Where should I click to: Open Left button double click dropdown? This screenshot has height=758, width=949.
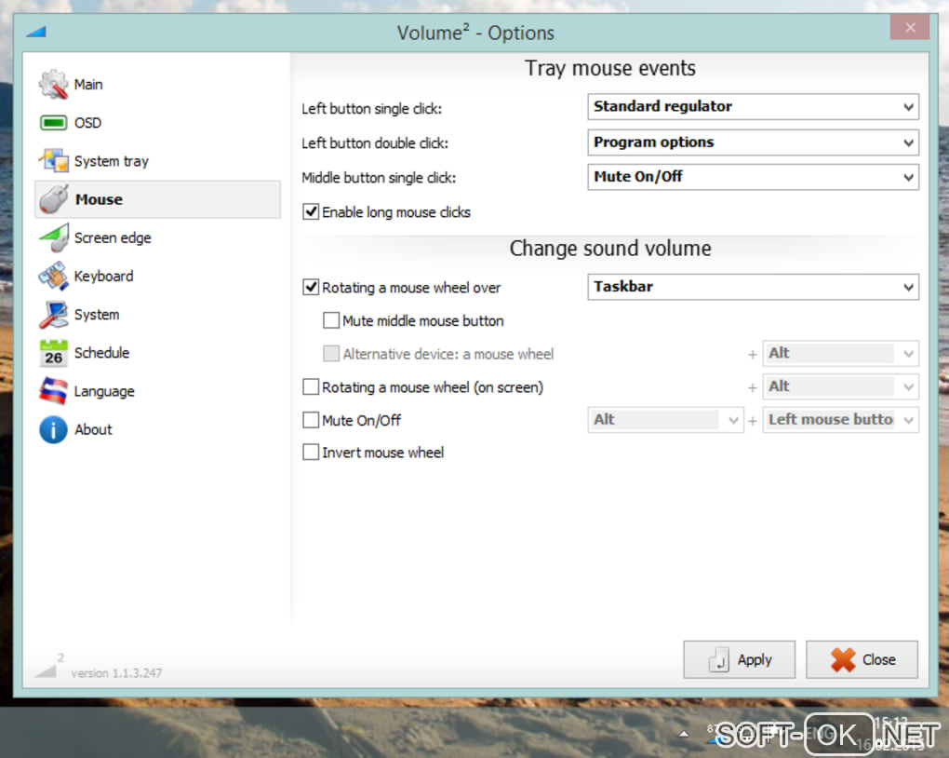coord(753,142)
